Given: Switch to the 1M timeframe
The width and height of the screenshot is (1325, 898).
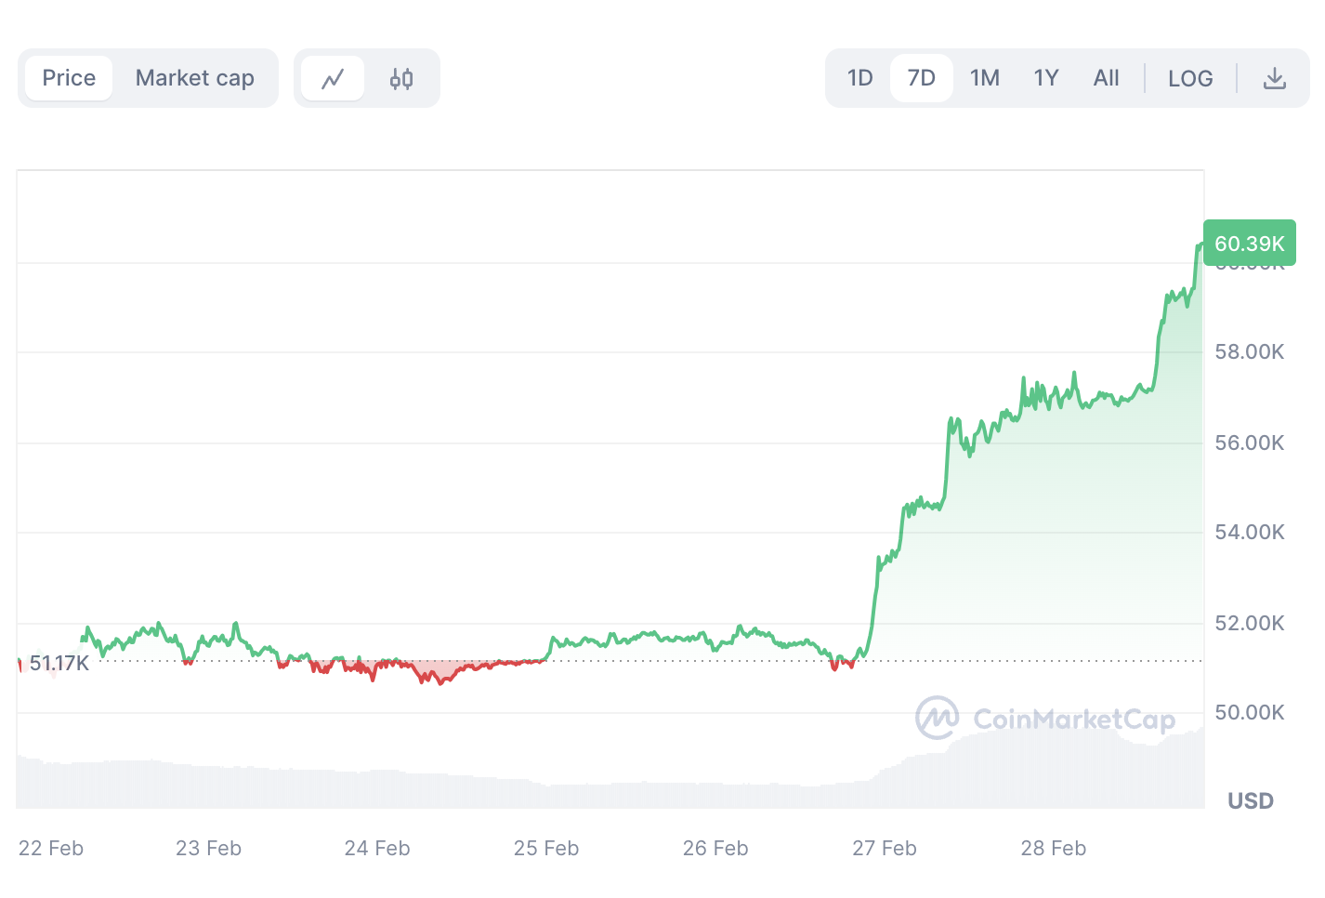Looking at the screenshot, I should pos(984,78).
